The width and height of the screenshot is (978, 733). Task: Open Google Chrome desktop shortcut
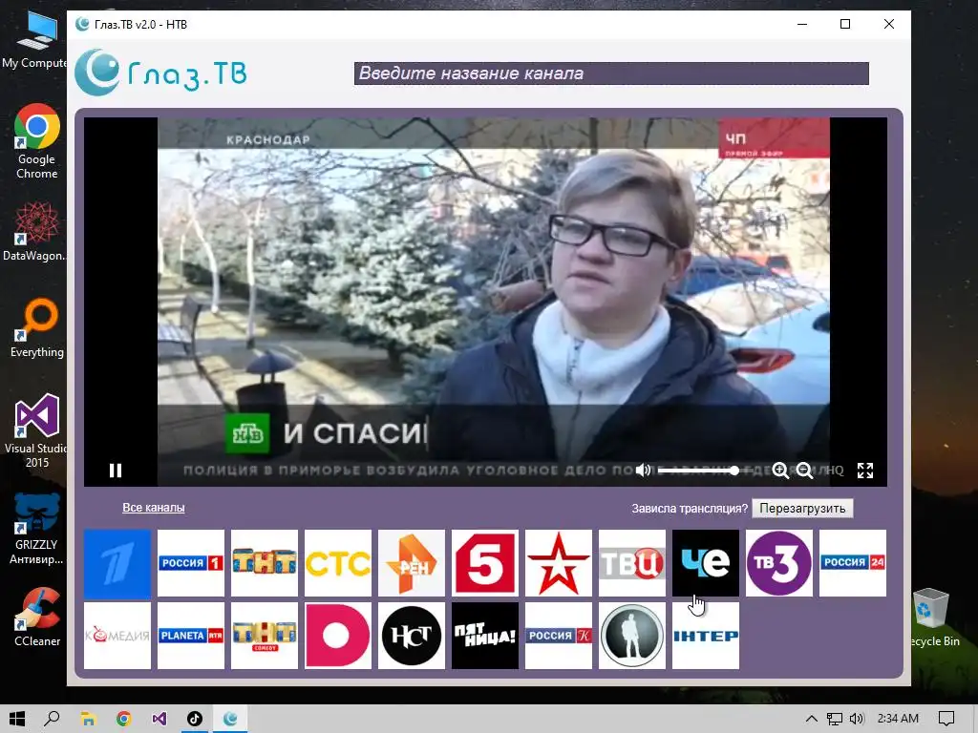[37, 142]
